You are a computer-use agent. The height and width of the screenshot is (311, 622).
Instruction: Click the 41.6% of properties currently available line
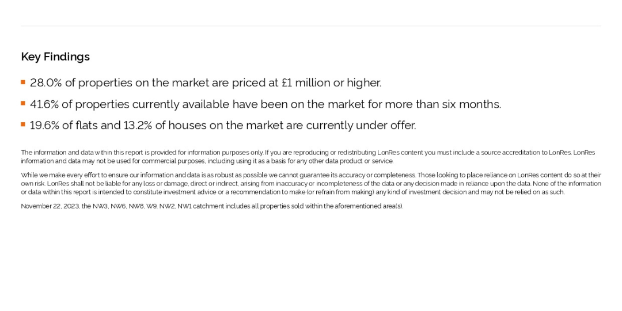pyautogui.click(x=266, y=104)
